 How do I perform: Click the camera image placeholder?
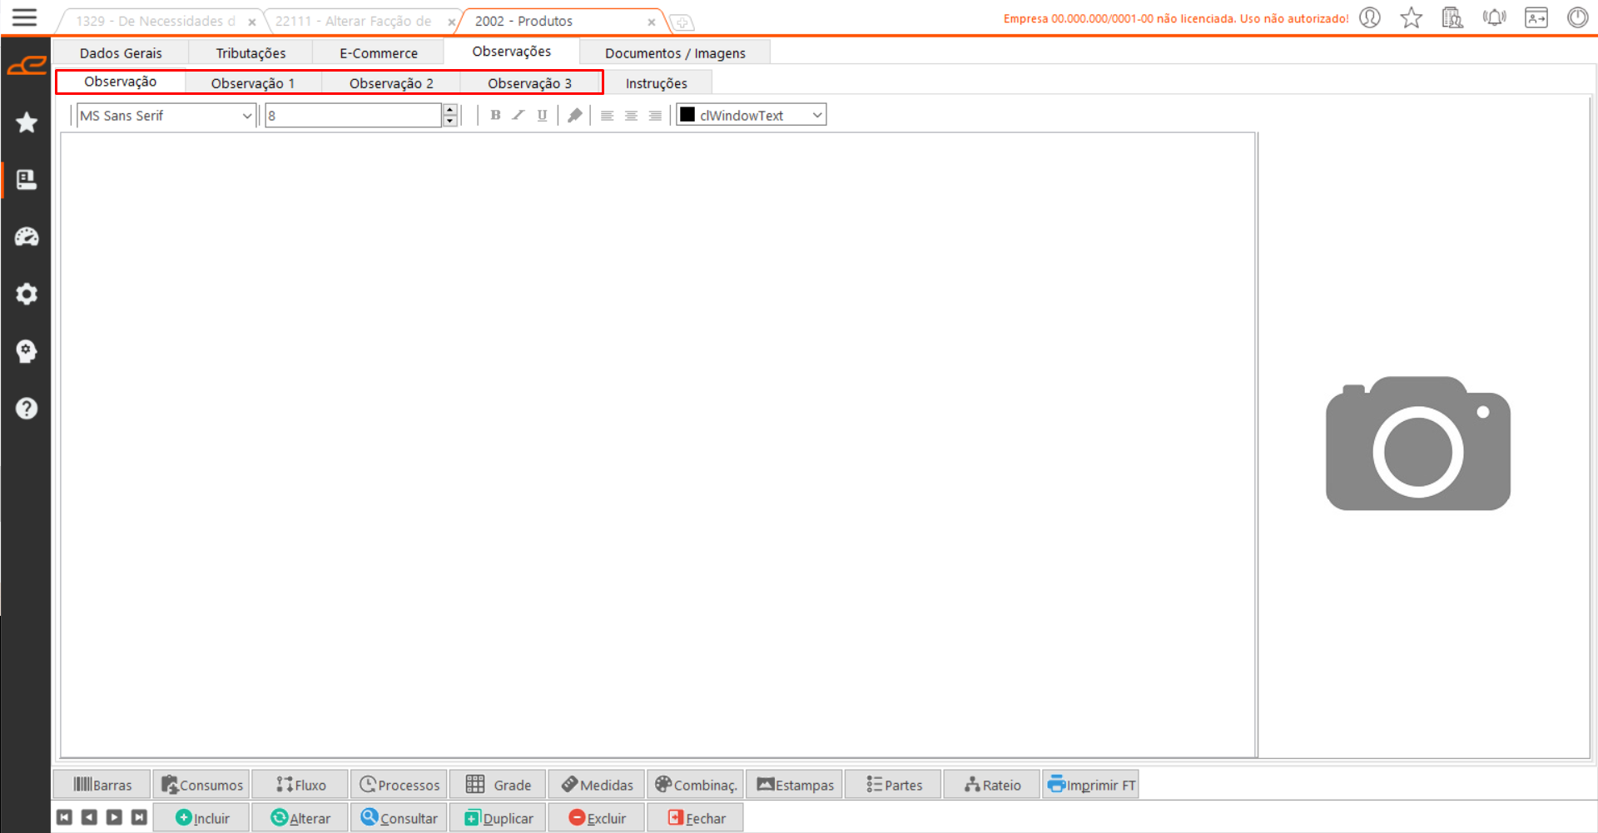tap(1417, 444)
